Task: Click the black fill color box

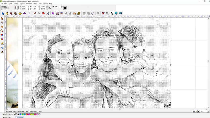Action: [x=65, y=8]
